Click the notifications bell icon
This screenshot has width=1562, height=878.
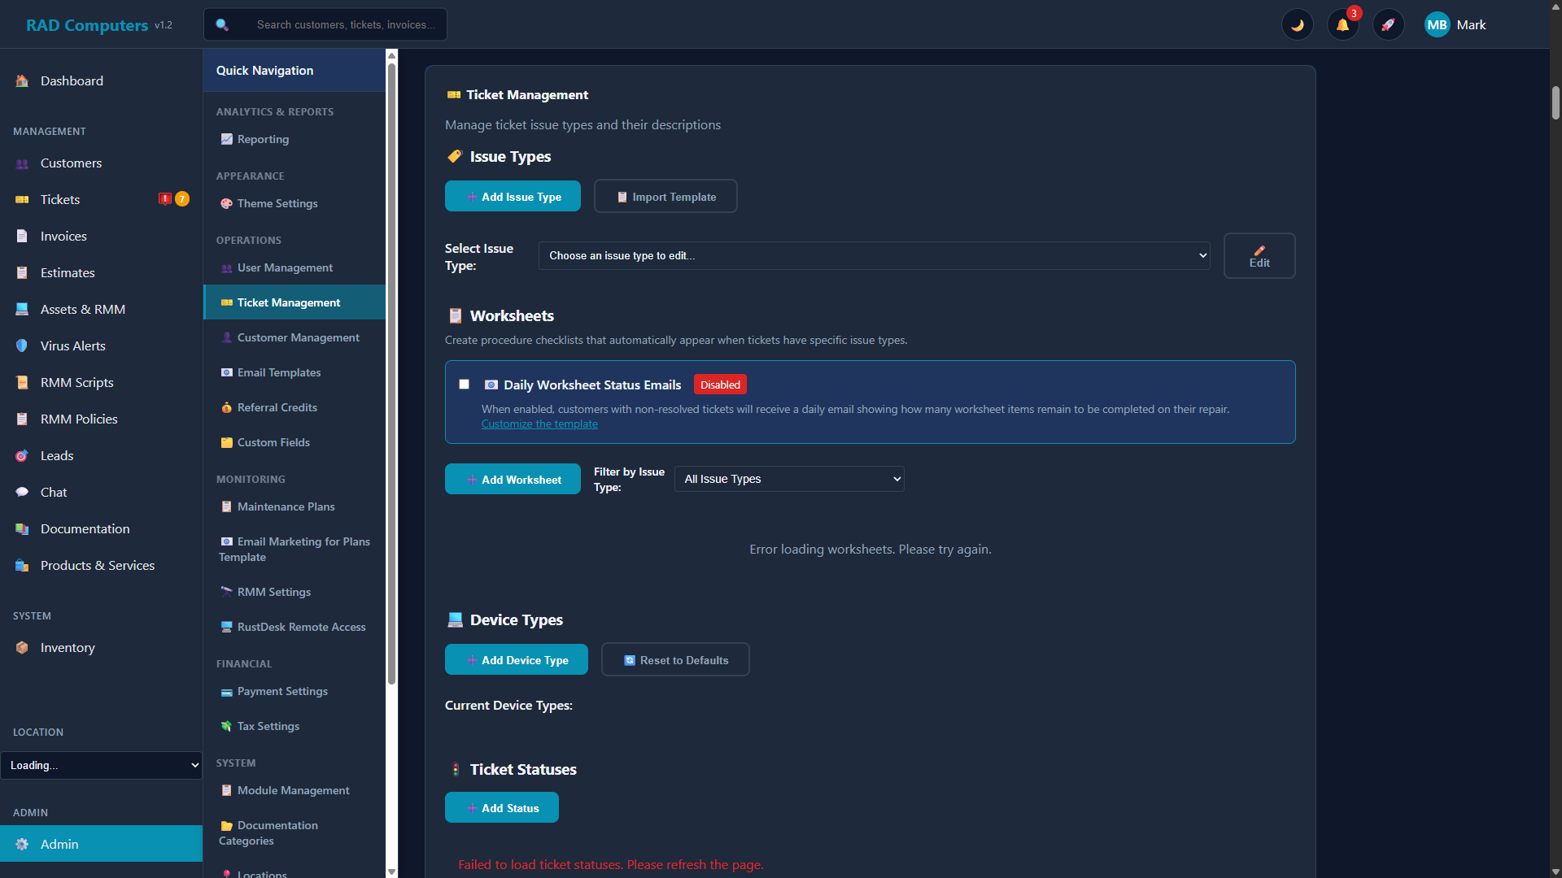coord(1342,24)
